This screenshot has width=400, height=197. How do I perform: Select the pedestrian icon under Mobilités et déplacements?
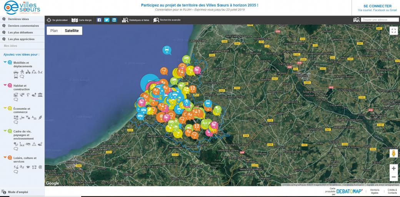click(22, 72)
